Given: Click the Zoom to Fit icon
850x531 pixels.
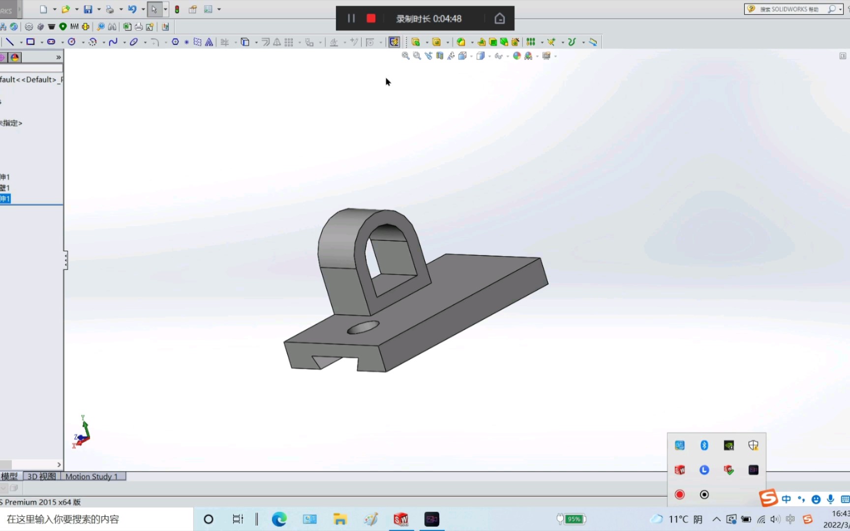Looking at the screenshot, I should [405, 56].
